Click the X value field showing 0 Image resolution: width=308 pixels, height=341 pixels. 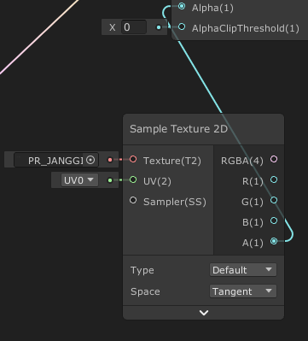pyautogui.click(x=134, y=27)
